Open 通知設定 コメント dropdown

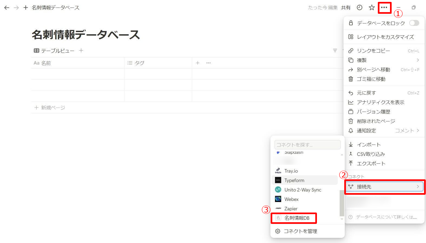[407, 131]
